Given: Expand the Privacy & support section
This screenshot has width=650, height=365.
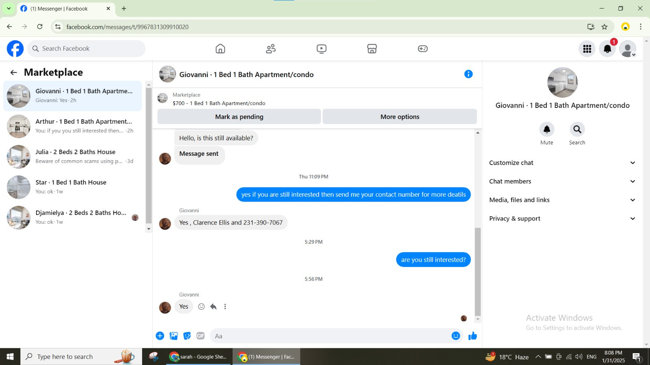Looking at the screenshot, I should [562, 219].
